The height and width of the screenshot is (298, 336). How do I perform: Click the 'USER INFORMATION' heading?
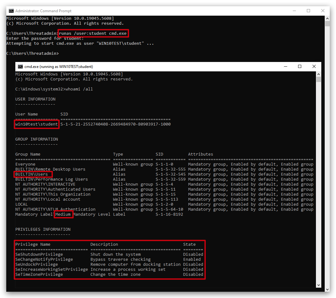(35, 99)
